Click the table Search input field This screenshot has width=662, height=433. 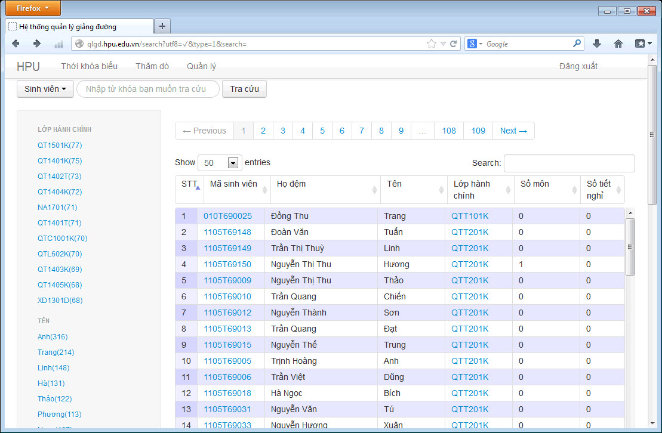569,163
